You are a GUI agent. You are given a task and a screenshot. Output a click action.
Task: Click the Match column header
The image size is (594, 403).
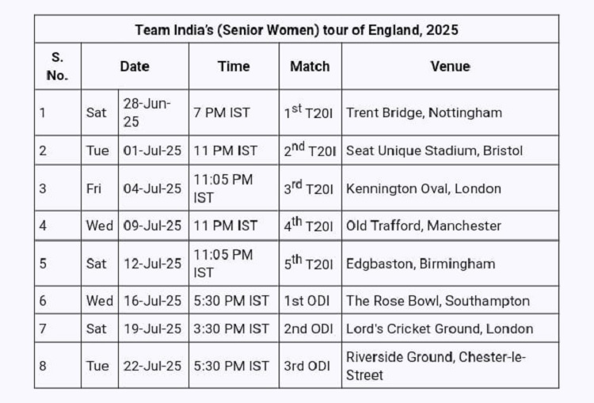tap(310, 67)
